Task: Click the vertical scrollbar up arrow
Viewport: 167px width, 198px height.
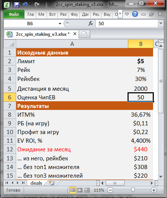Action: [161, 46]
